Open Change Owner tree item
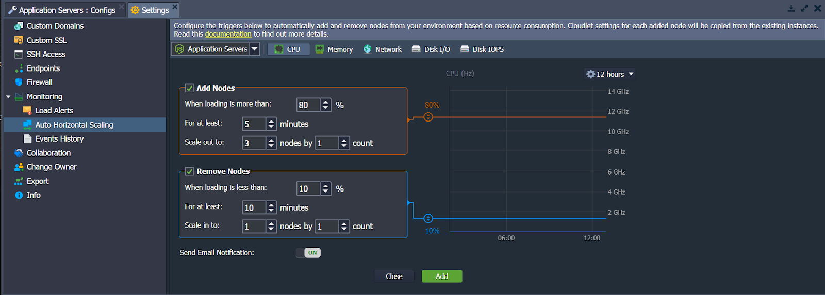The height and width of the screenshot is (295, 825). (x=85, y=167)
